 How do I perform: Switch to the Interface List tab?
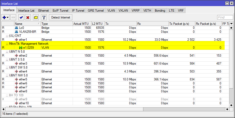(x=26, y=11)
